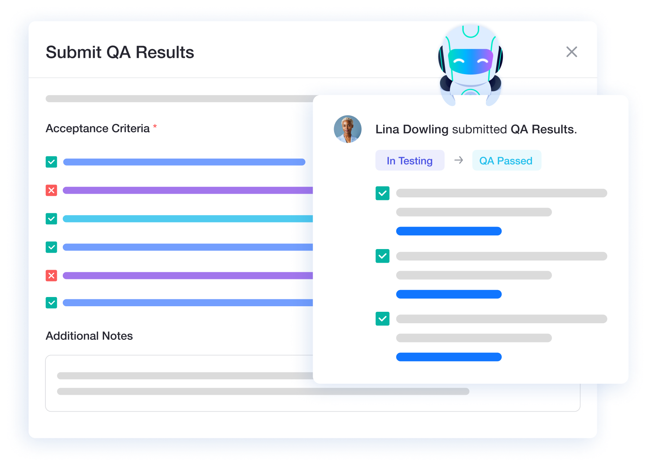Open the second blue link in notification card
The width and height of the screenshot is (649, 466).
click(449, 294)
